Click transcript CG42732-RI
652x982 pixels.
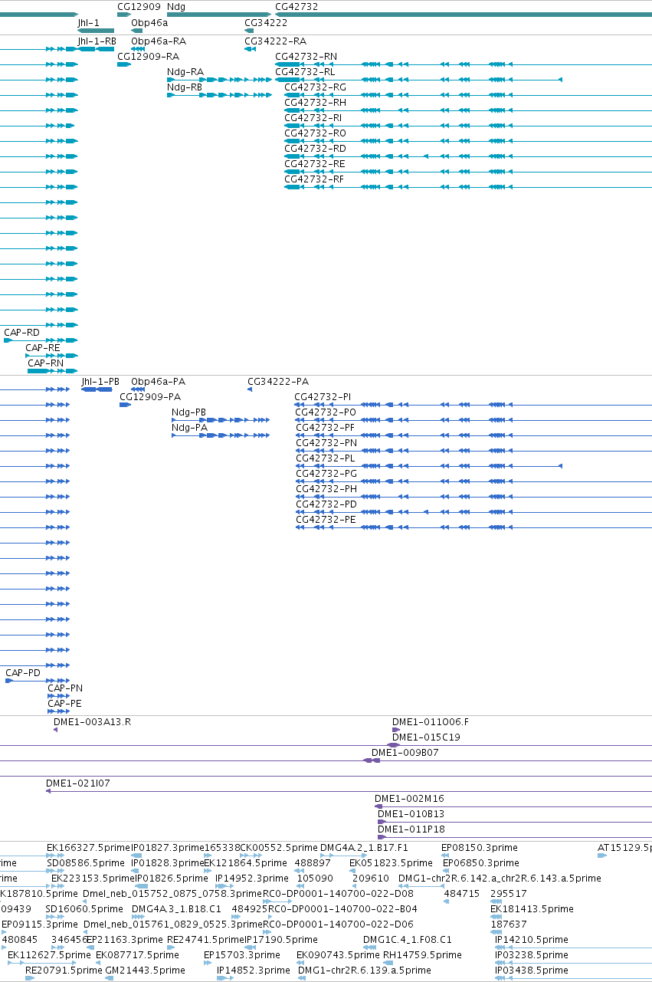click(x=313, y=117)
